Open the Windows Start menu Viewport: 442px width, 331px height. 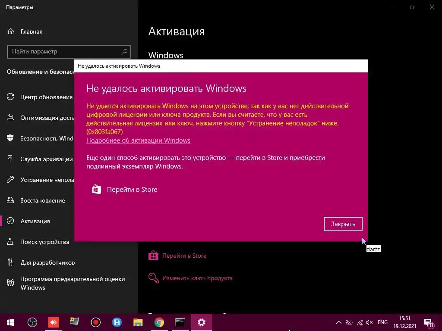point(11,322)
